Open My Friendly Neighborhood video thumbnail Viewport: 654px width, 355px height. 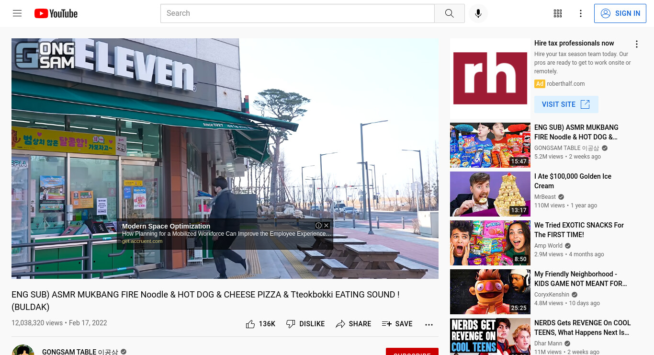[490, 292]
